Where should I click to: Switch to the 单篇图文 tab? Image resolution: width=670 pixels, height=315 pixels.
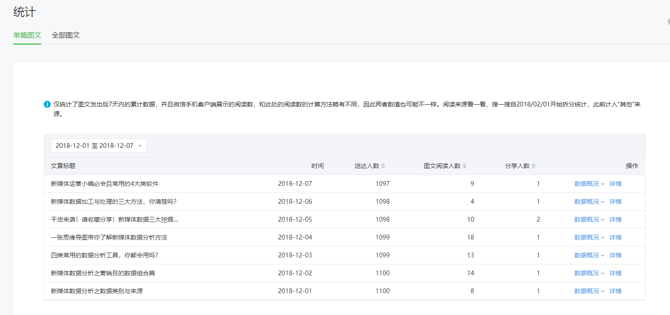[x=27, y=35]
